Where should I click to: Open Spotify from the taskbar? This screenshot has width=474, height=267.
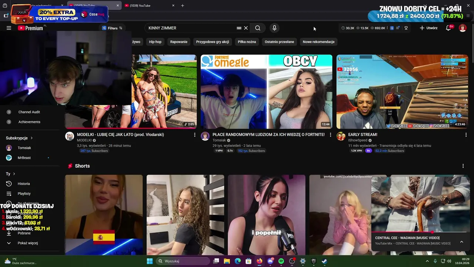tap(281, 261)
